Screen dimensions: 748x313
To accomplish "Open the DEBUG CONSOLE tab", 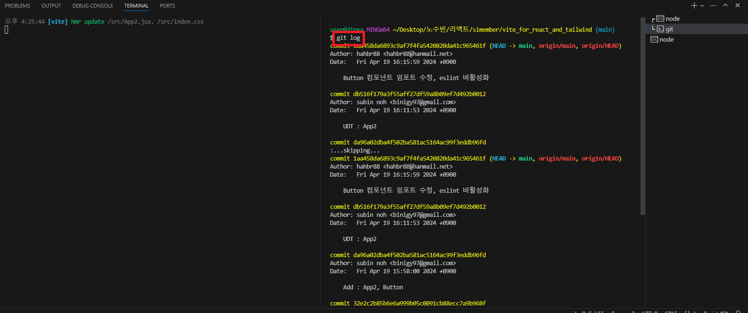I will pyautogui.click(x=93, y=6).
